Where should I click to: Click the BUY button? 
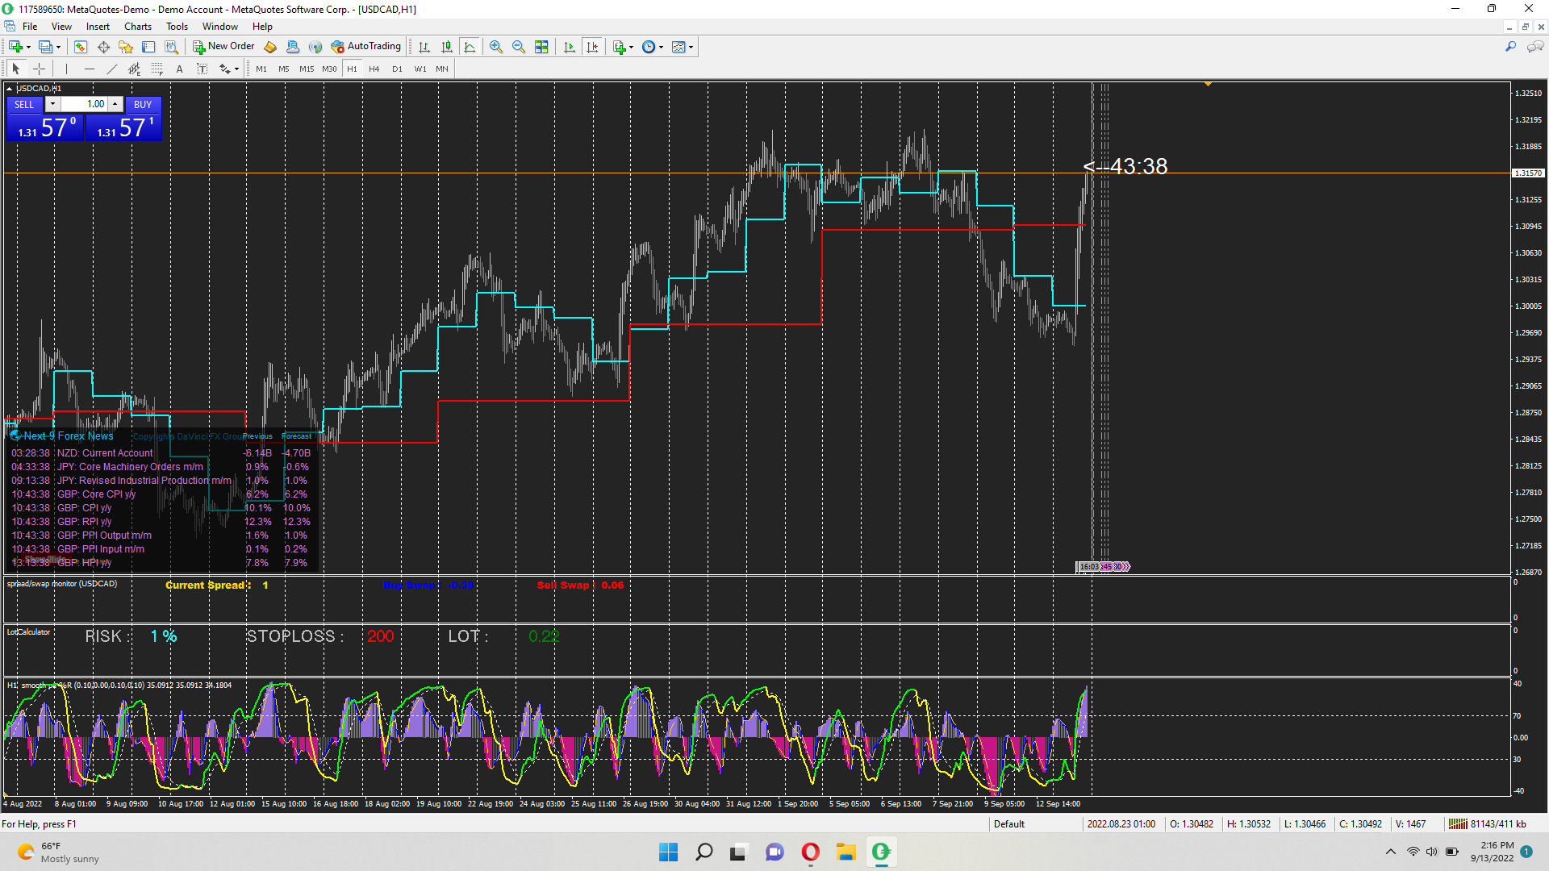143,104
